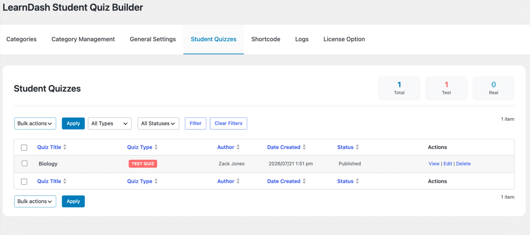Toggle the header select-all checkbox

click(x=24, y=148)
